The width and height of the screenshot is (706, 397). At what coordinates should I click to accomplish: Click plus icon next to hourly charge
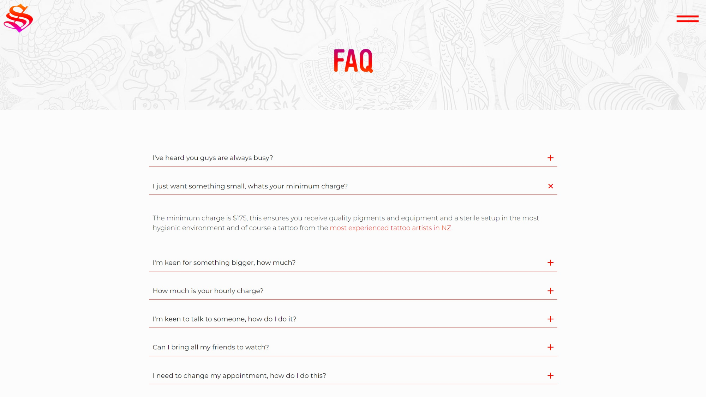coord(550,291)
